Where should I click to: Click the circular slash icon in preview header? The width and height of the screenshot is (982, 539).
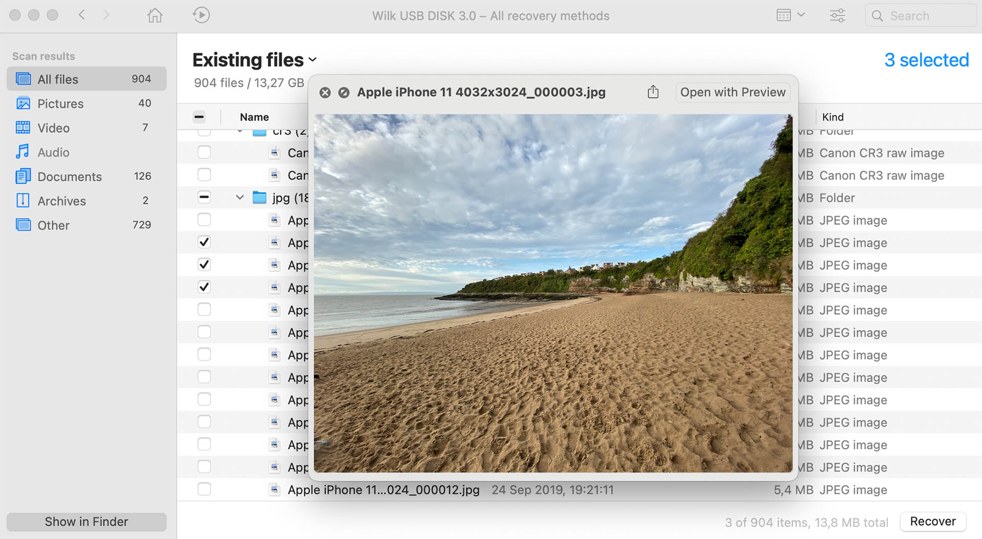coord(344,92)
